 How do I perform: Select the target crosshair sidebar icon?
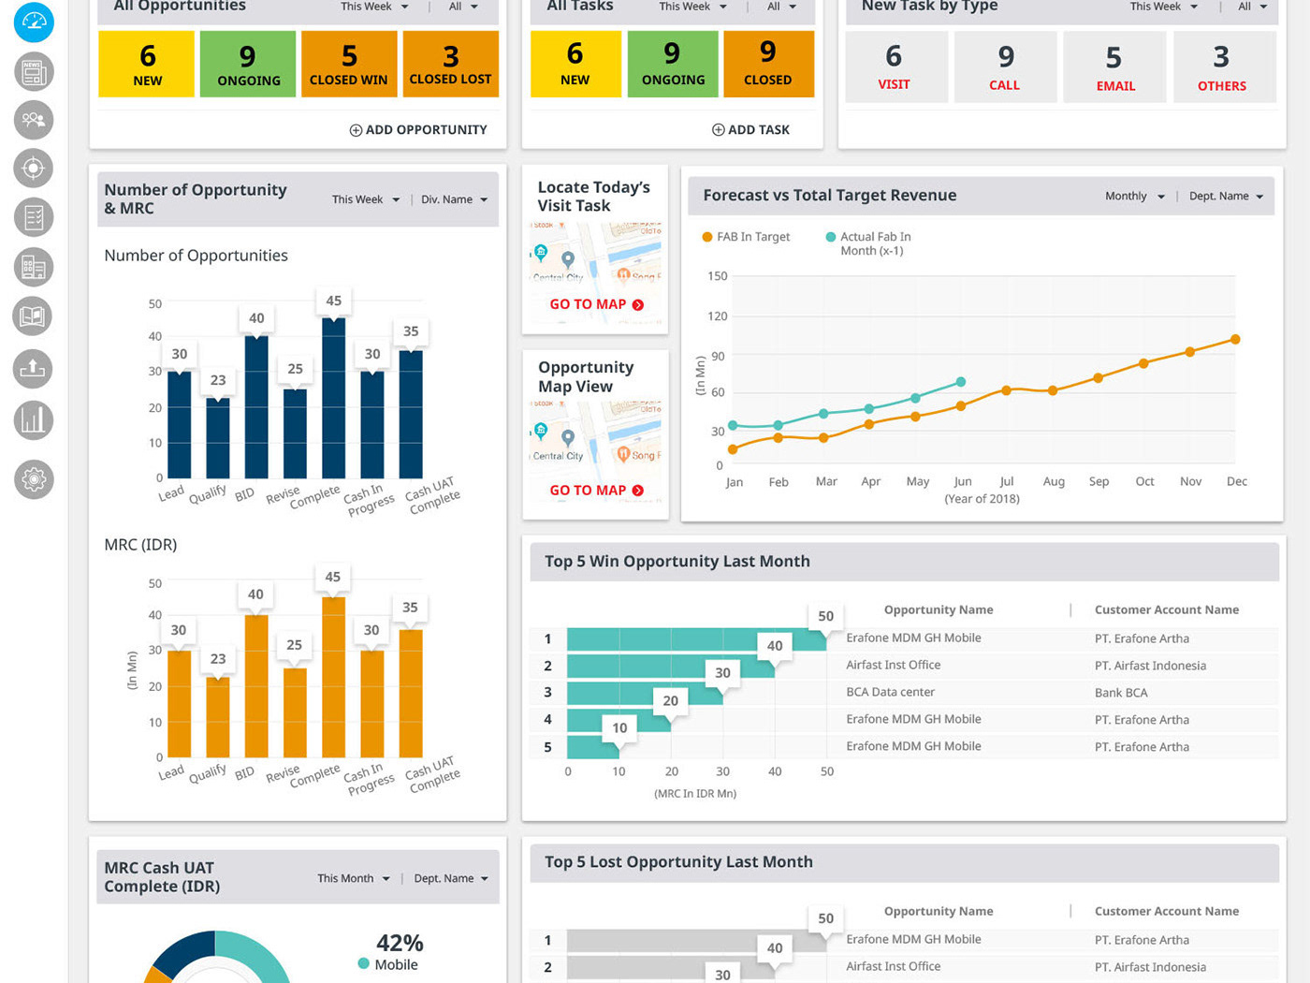click(x=34, y=169)
